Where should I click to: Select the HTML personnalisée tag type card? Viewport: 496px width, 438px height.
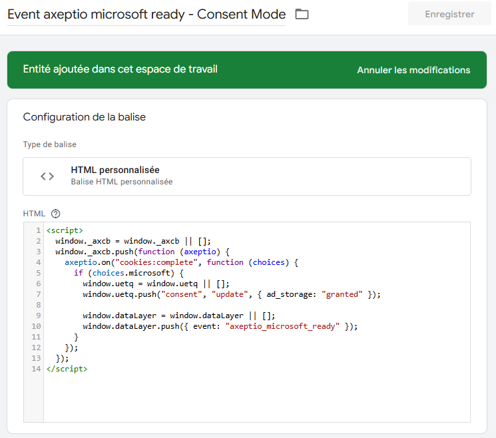[x=247, y=176]
